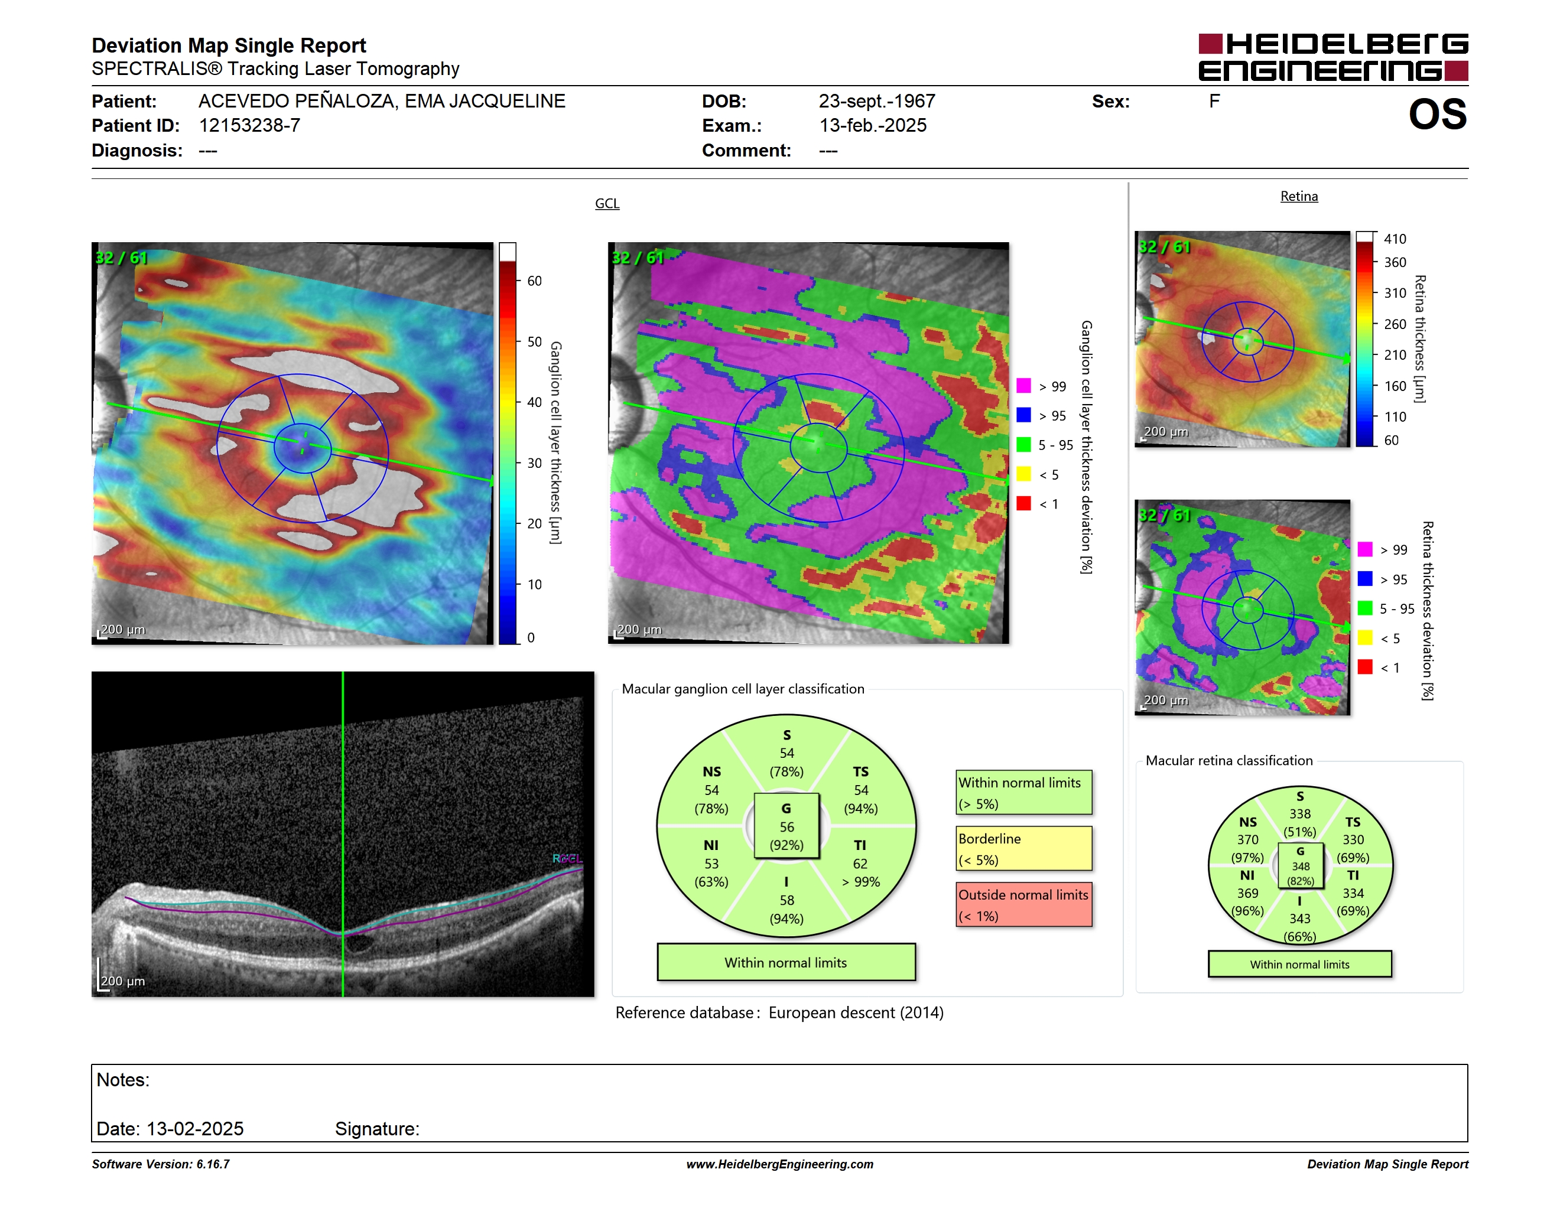Click yellow < 5 swatch in GCL legend

tap(1023, 474)
